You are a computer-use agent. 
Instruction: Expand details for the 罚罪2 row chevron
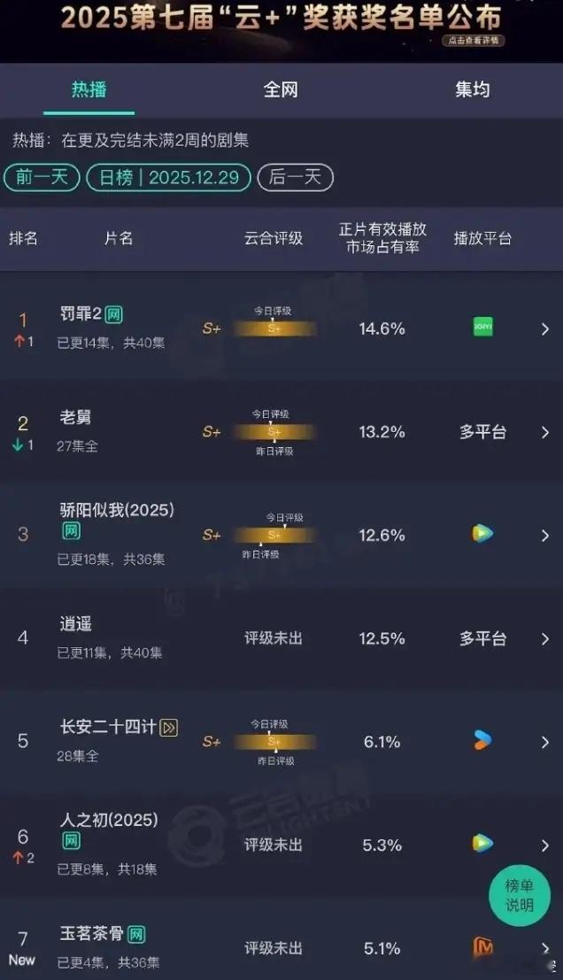(x=546, y=328)
